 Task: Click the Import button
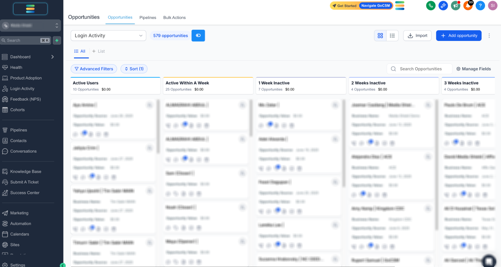[x=417, y=35]
